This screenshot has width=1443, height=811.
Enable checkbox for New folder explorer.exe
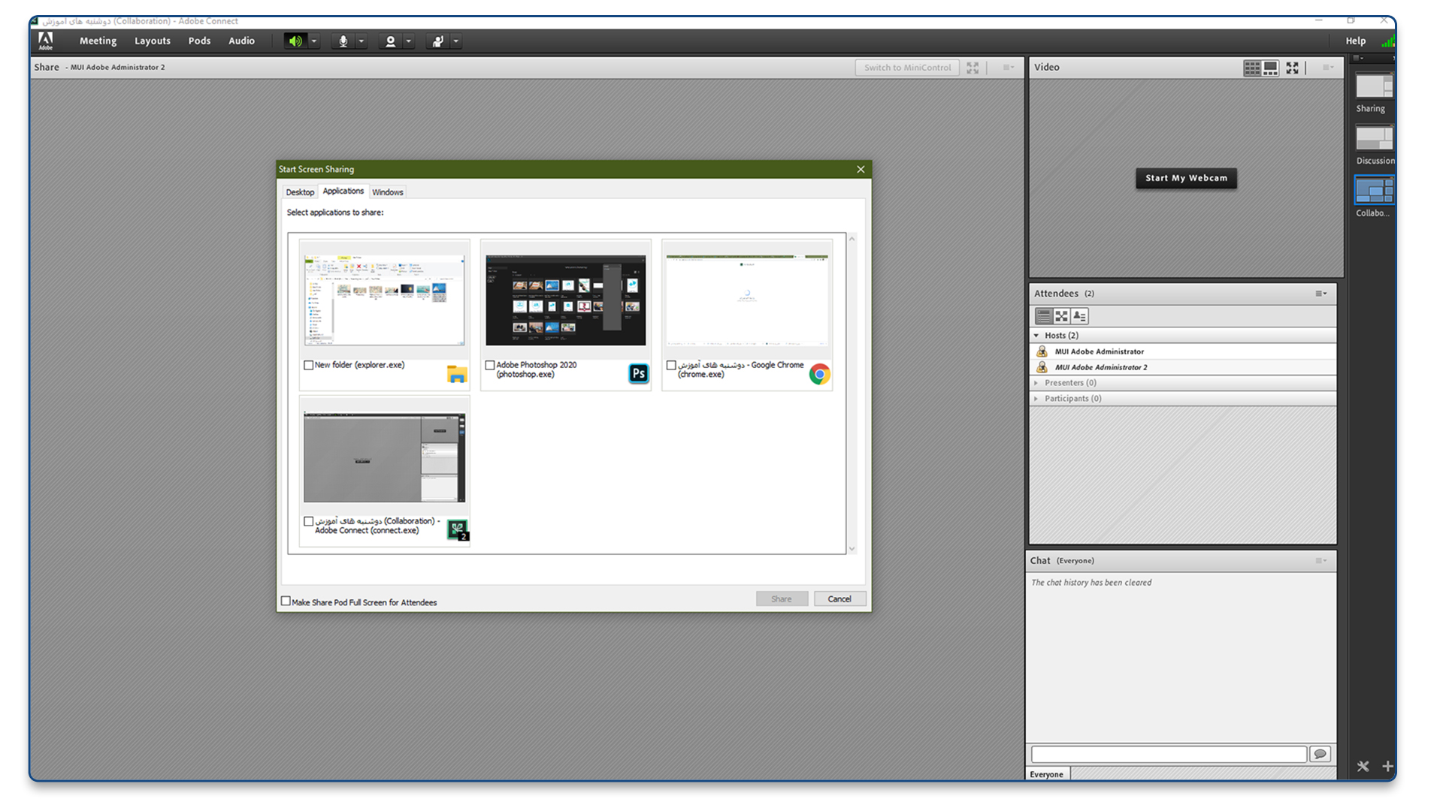pyautogui.click(x=307, y=366)
